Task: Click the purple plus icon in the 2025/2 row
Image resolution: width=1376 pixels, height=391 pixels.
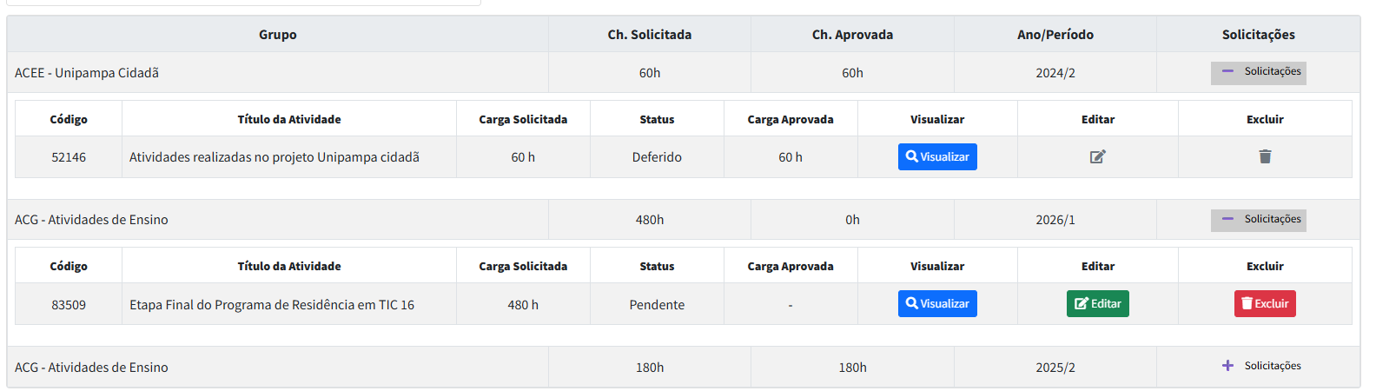Action: pos(1227,366)
